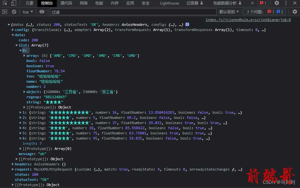Switch to the 网络 tab

[84, 3]
